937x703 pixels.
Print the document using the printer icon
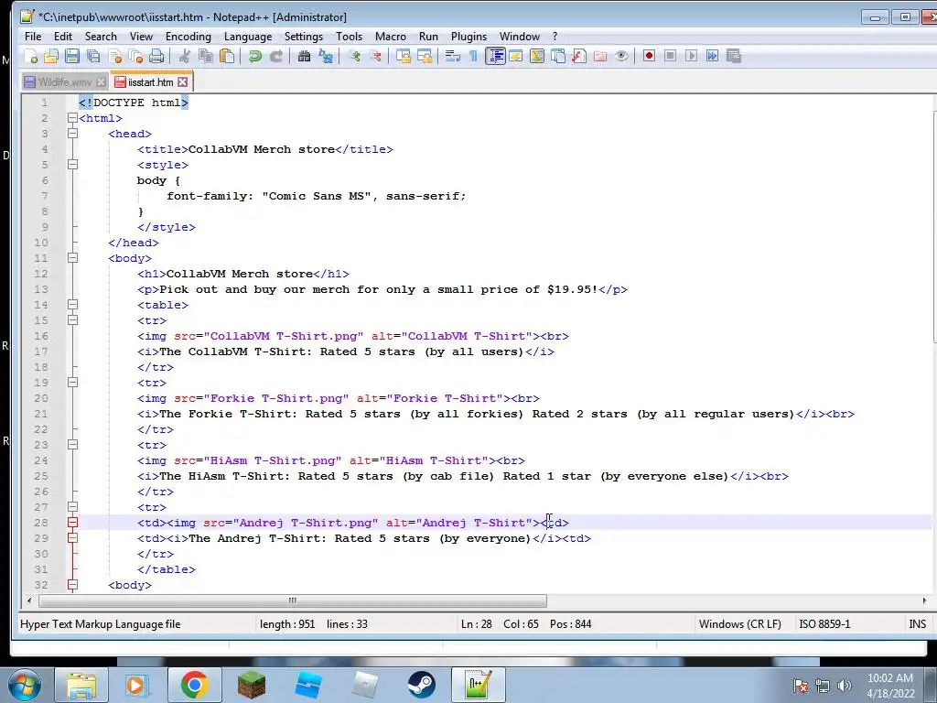[x=156, y=56]
